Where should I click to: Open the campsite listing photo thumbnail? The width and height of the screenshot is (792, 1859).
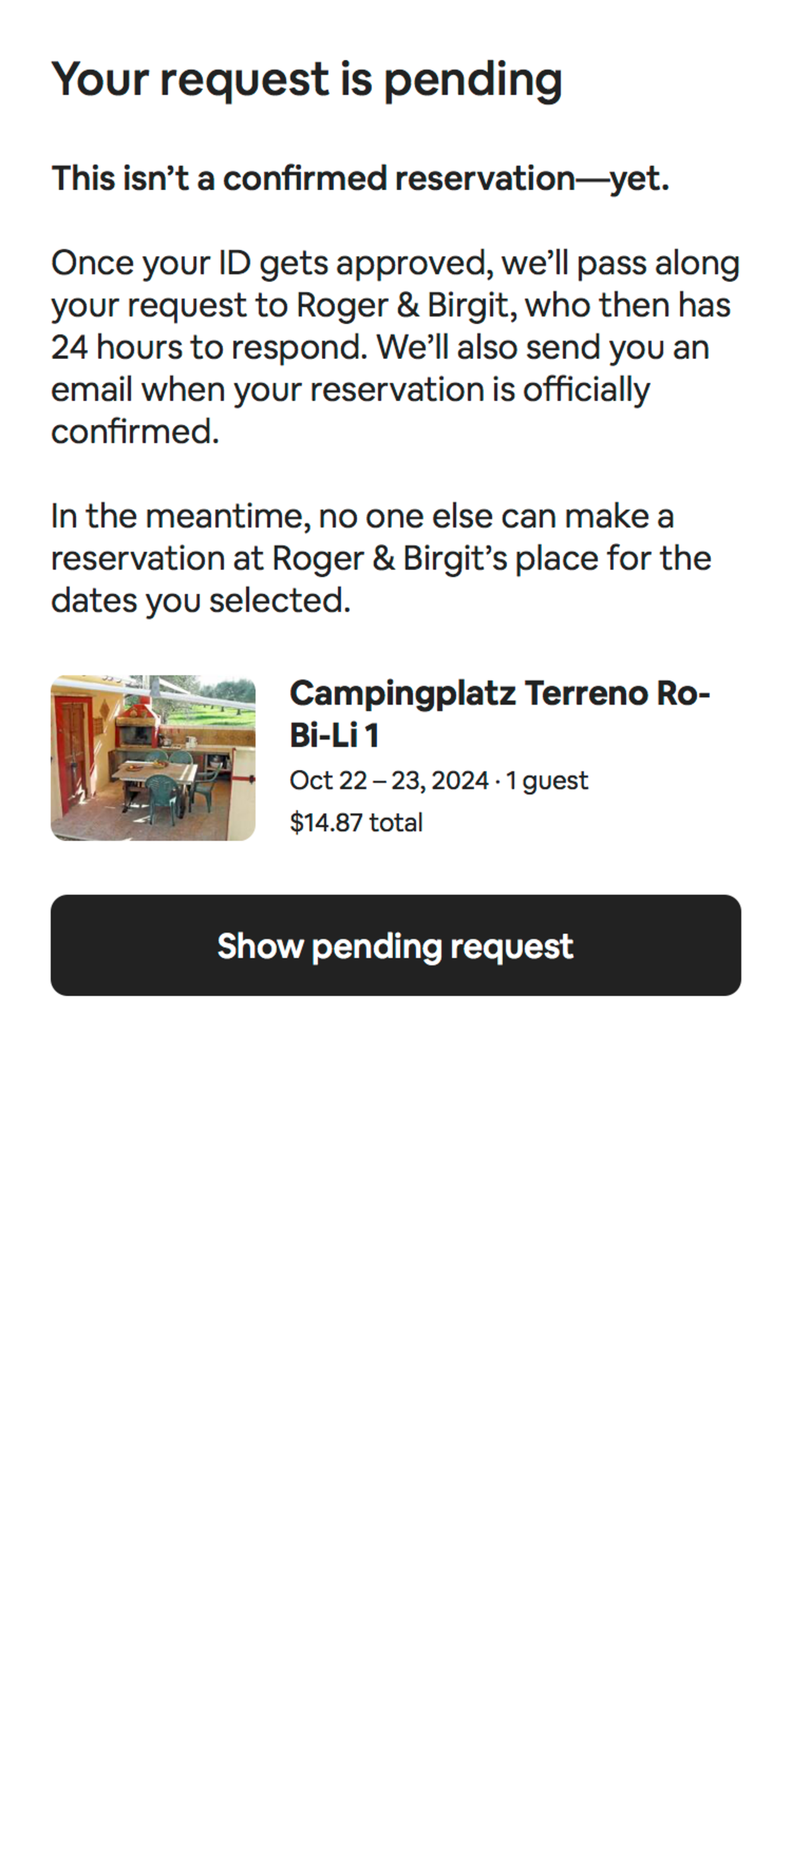pyautogui.click(x=153, y=757)
